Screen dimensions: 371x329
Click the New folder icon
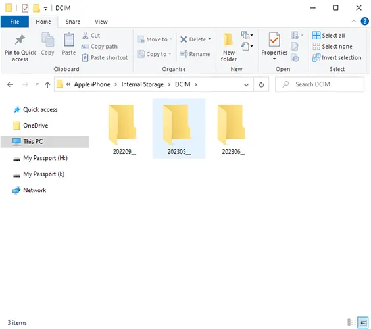tap(228, 39)
